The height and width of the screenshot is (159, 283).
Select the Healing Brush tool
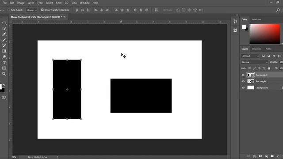(x=4, y=34)
